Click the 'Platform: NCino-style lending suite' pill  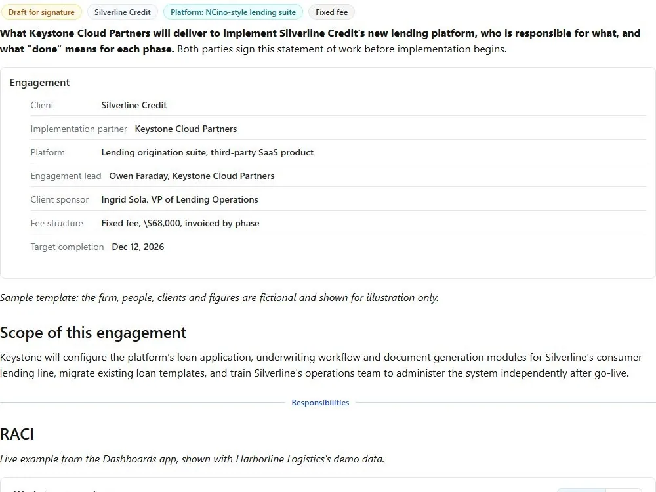pos(233,12)
